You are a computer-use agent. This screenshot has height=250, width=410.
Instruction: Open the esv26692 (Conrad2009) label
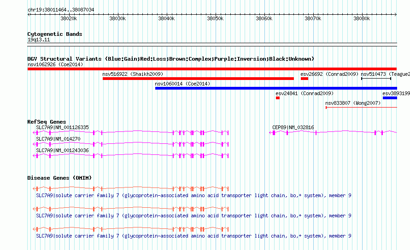tap(329, 74)
